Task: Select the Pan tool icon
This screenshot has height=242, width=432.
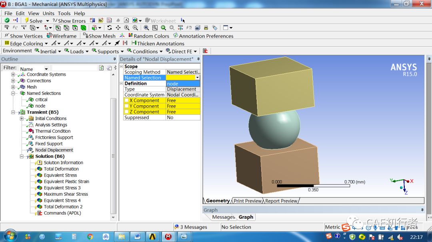Action: (x=118, y=28)
